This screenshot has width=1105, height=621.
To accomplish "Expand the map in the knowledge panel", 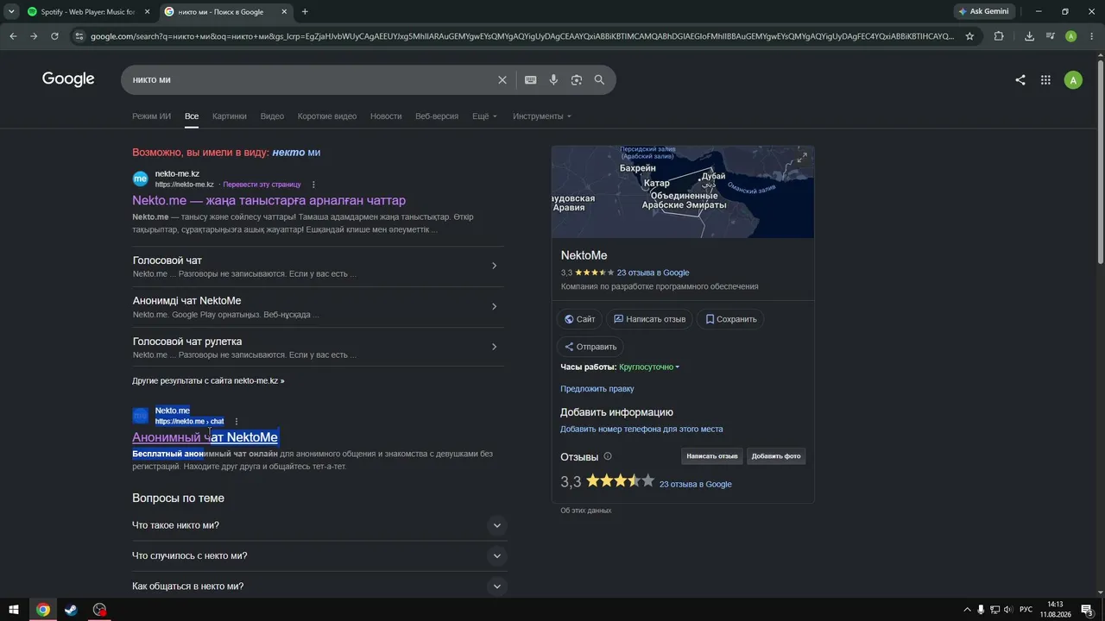I will tap(802, 157).
